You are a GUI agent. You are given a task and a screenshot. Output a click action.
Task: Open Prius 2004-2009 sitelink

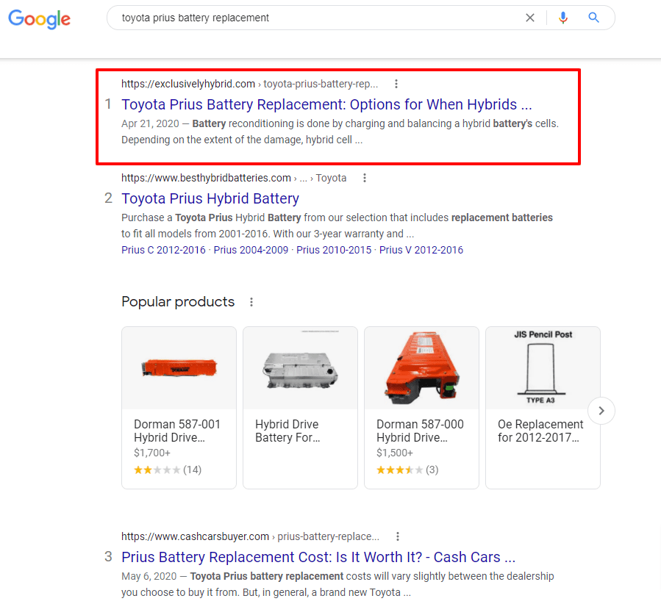pos(251,250)
